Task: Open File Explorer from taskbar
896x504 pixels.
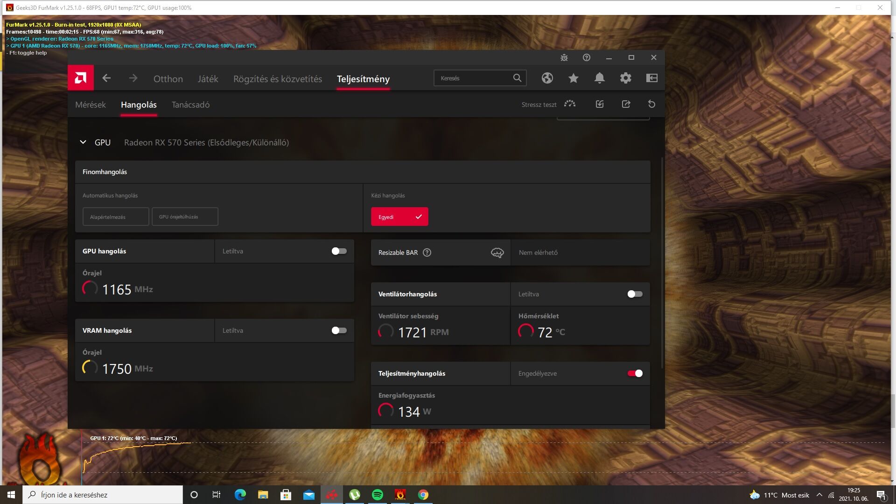Action: coord(263,495)
